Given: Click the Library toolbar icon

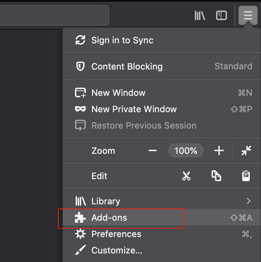Looking at the screenshot, I should coord(200,15).
